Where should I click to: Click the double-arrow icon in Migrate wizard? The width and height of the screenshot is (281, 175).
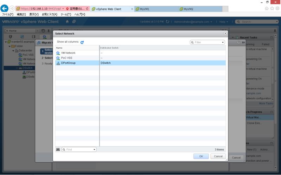(x=243, y=42)
